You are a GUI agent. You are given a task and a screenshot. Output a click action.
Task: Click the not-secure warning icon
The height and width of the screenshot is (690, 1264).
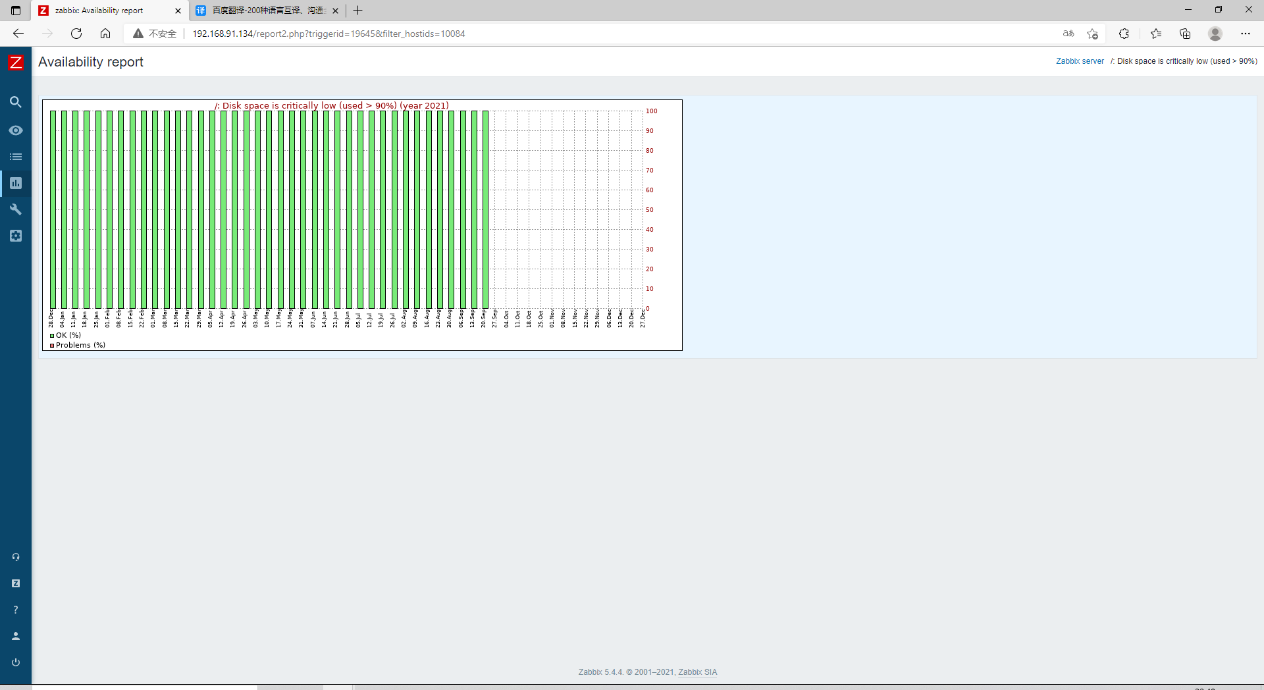point(138,34)
